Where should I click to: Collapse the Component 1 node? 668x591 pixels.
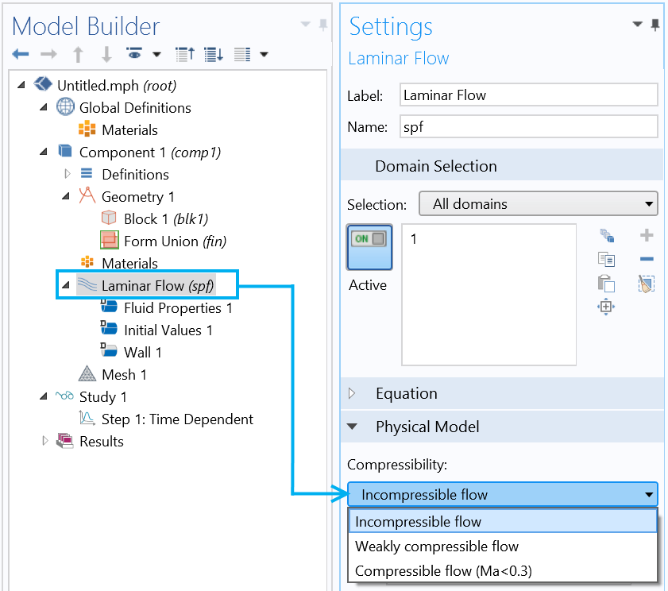44,152
